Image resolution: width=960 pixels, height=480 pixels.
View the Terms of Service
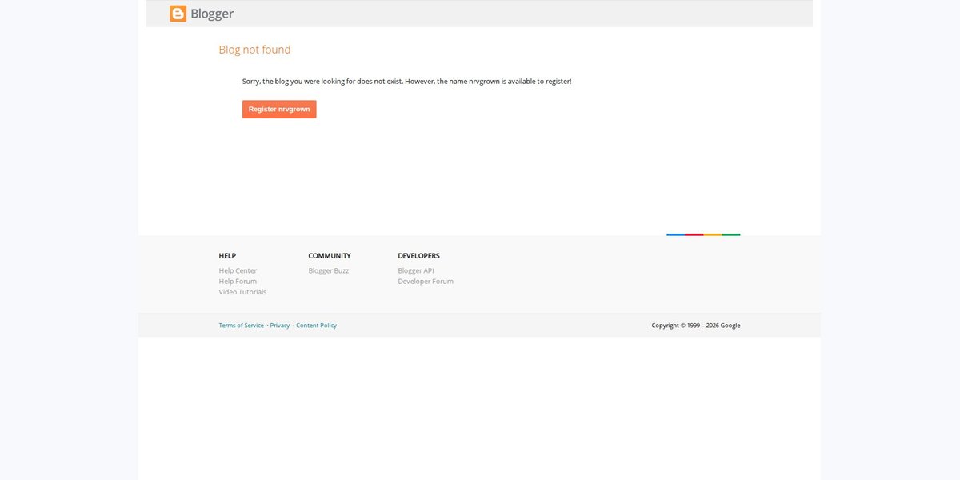pos(242,326)
